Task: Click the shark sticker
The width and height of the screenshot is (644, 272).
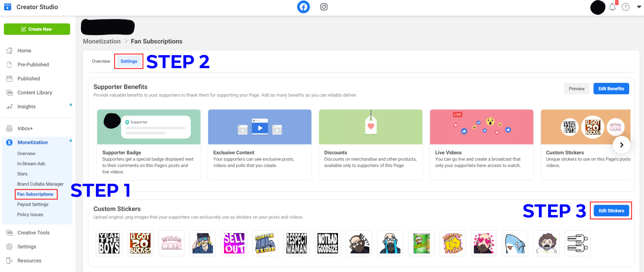Action: point(515,243)
